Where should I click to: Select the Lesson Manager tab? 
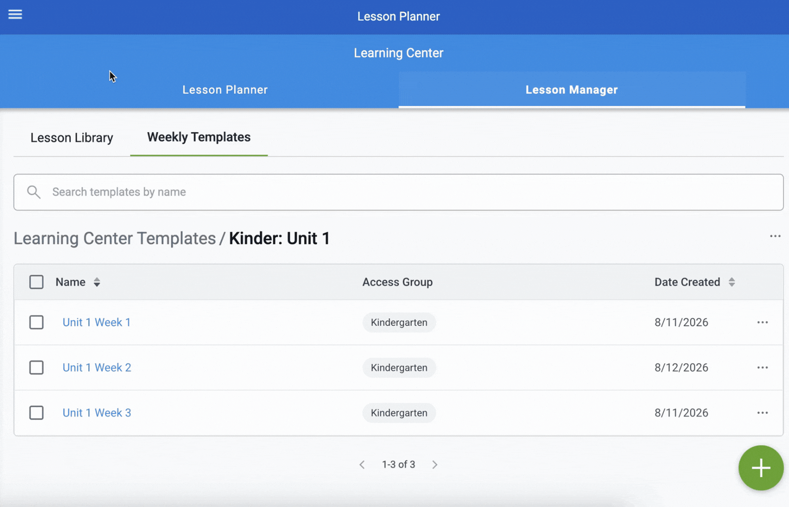click(572, 90)
